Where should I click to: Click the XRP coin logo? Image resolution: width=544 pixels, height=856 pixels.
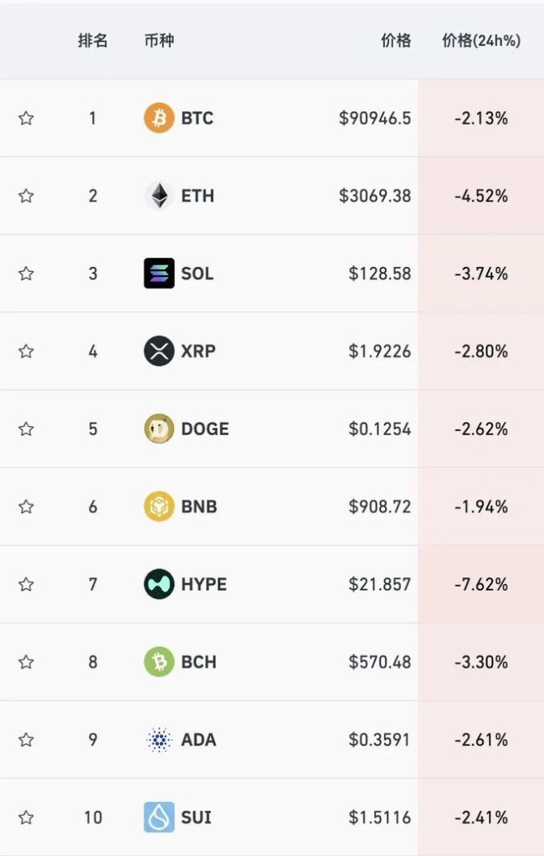coord(159,351)
